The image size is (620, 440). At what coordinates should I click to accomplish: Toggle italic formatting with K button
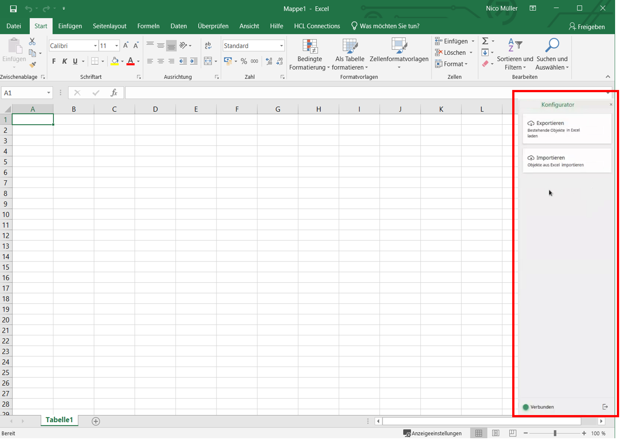65,61
